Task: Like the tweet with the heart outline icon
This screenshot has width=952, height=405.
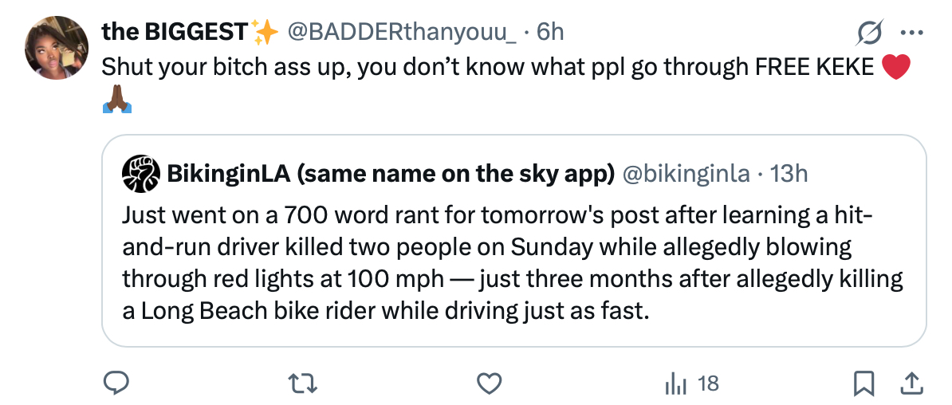Action: tap(488, 383)
